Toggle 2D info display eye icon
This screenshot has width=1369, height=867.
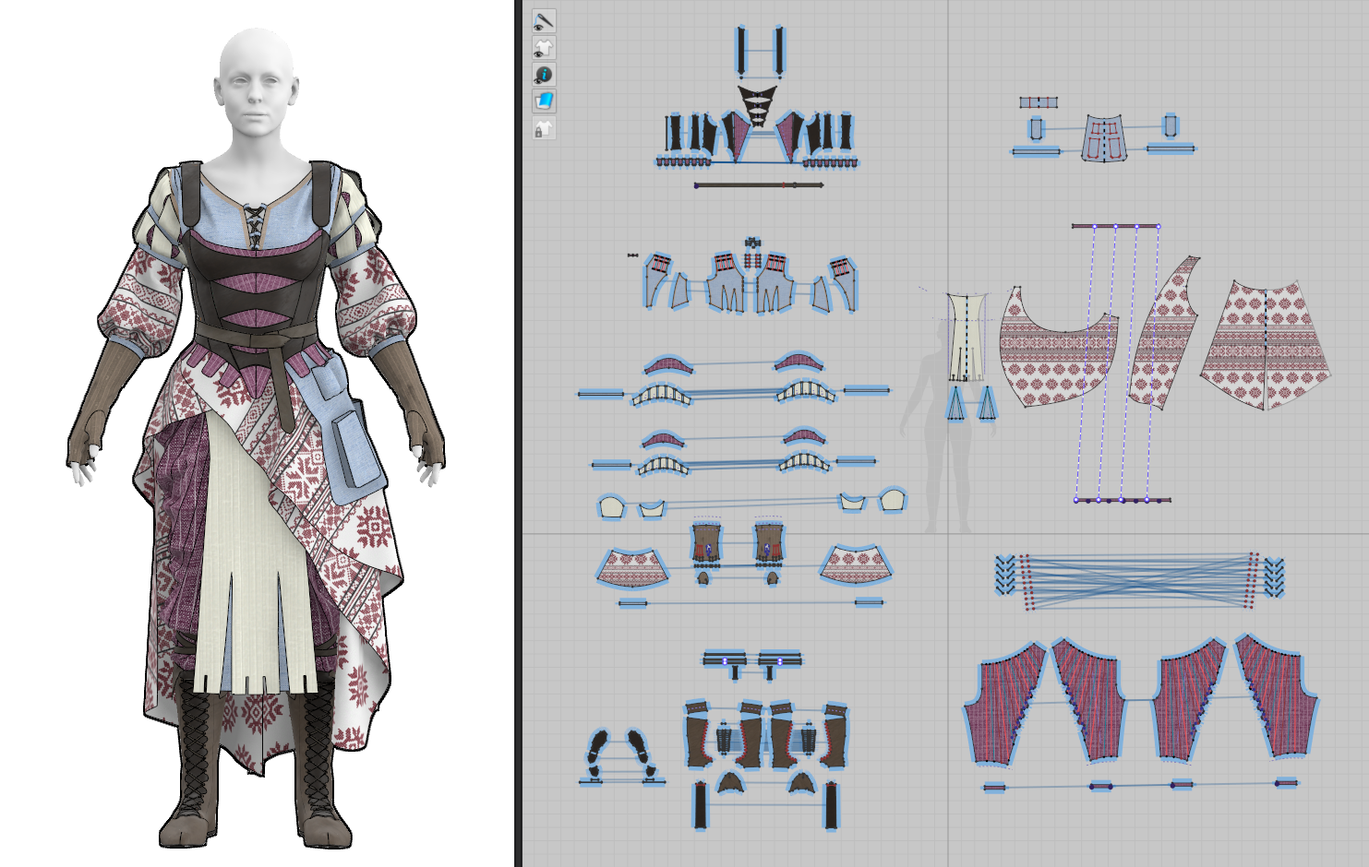[544, 74]
